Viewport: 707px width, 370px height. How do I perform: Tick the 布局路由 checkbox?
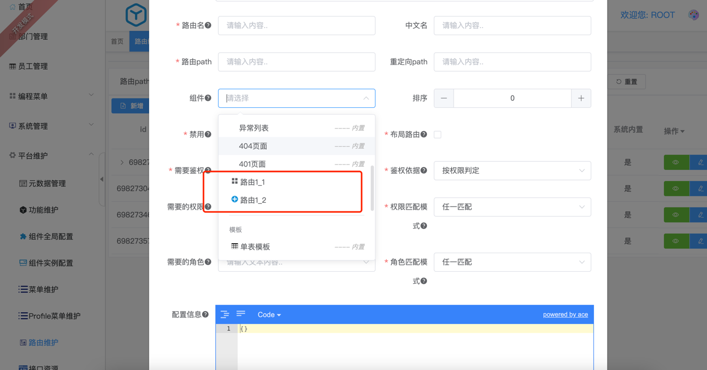pyautogui.click(x=438, y=135)
